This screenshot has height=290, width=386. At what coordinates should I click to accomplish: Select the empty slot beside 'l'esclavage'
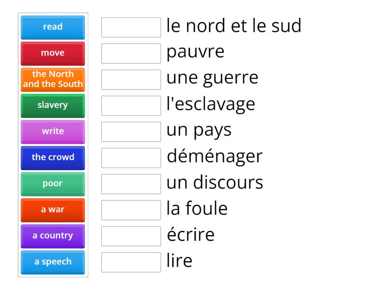pyautogui.click(x=131, y=106)
